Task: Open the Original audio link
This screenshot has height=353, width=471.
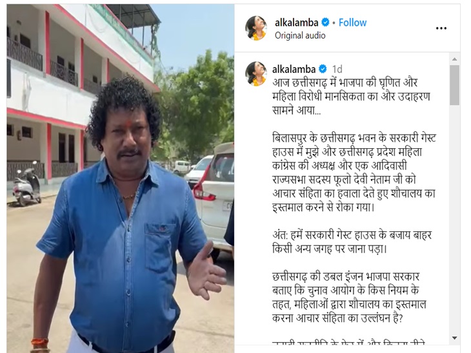Action: tap(300, 35)
